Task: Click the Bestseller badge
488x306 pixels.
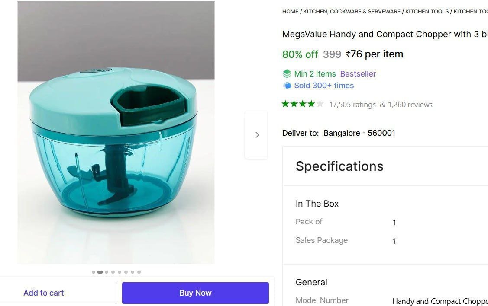Action: pos(358,74)
